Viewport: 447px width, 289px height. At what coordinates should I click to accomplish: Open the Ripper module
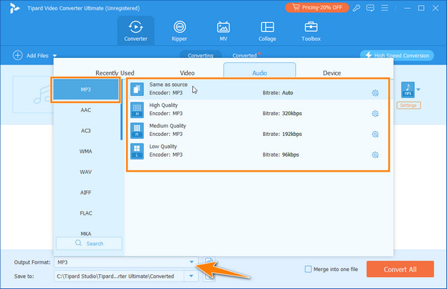pos(180,30)
